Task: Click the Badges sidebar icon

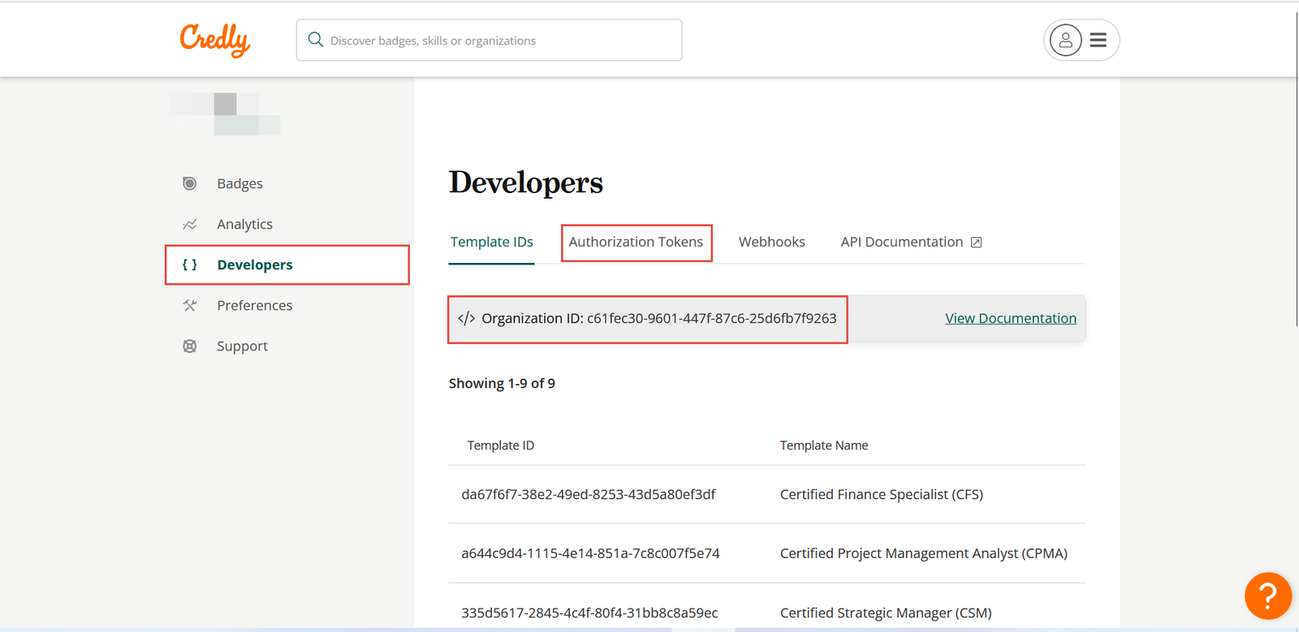Action: [x=190, y=183]
